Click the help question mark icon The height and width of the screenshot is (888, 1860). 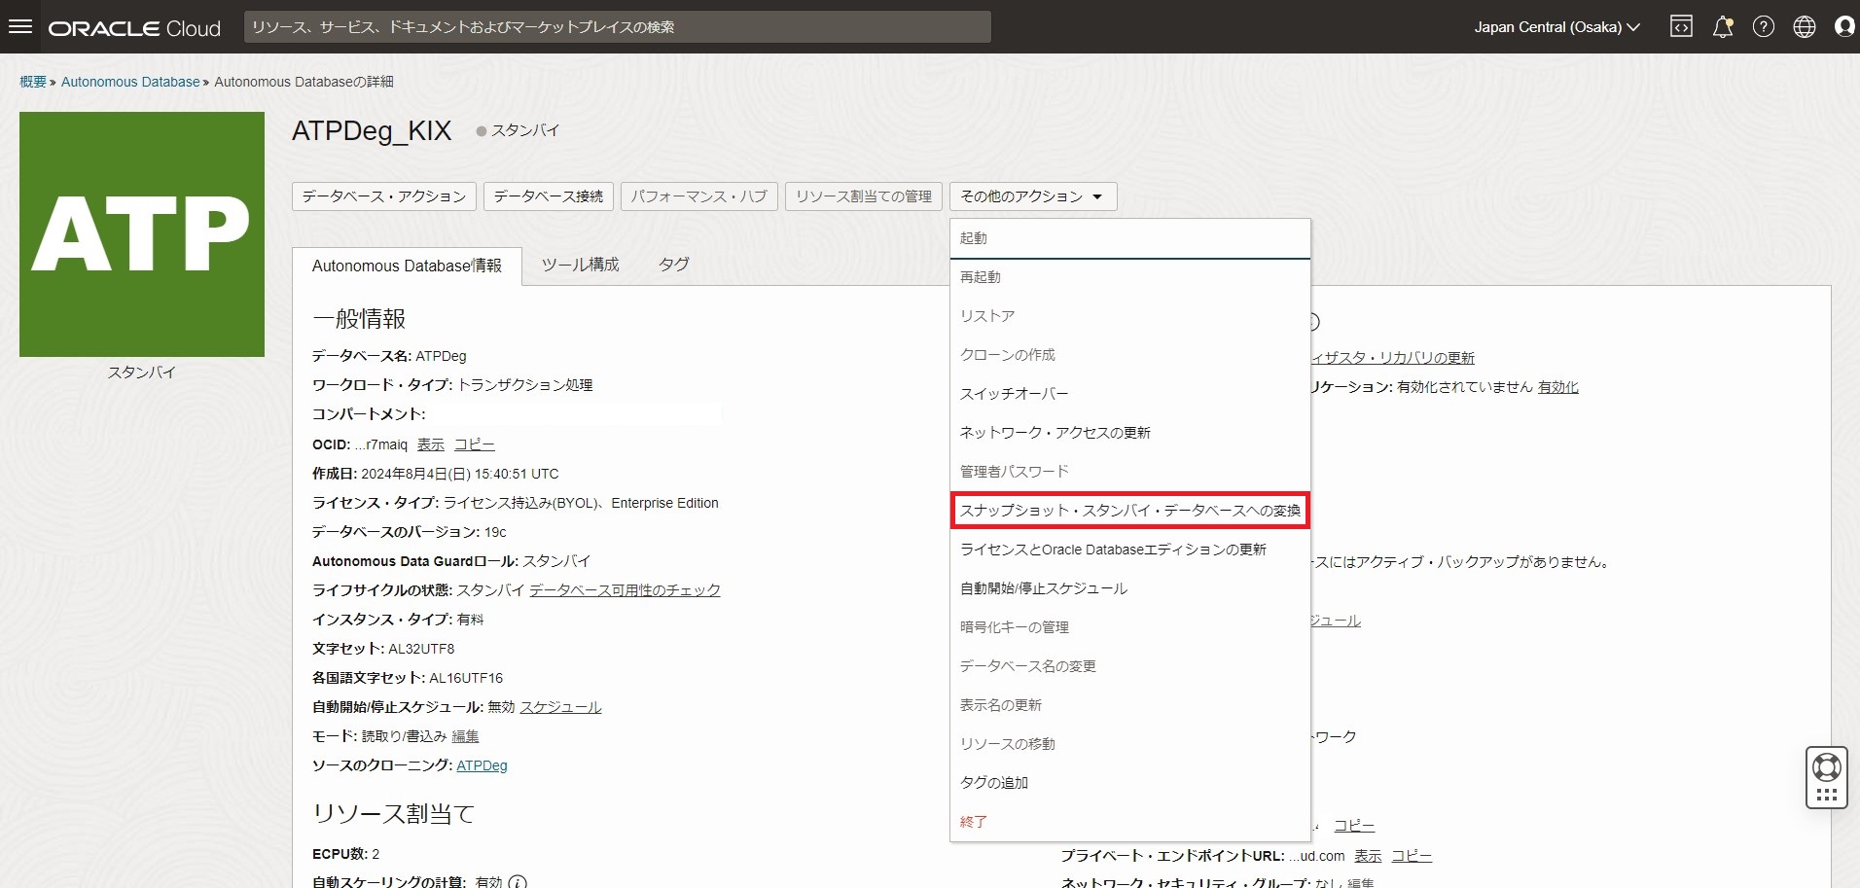click(1764, 27)
